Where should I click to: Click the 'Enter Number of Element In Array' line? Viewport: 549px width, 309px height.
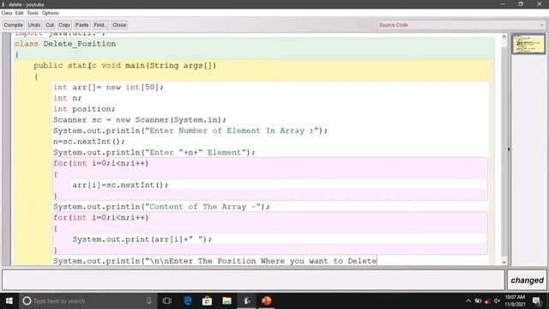(190, 130)
